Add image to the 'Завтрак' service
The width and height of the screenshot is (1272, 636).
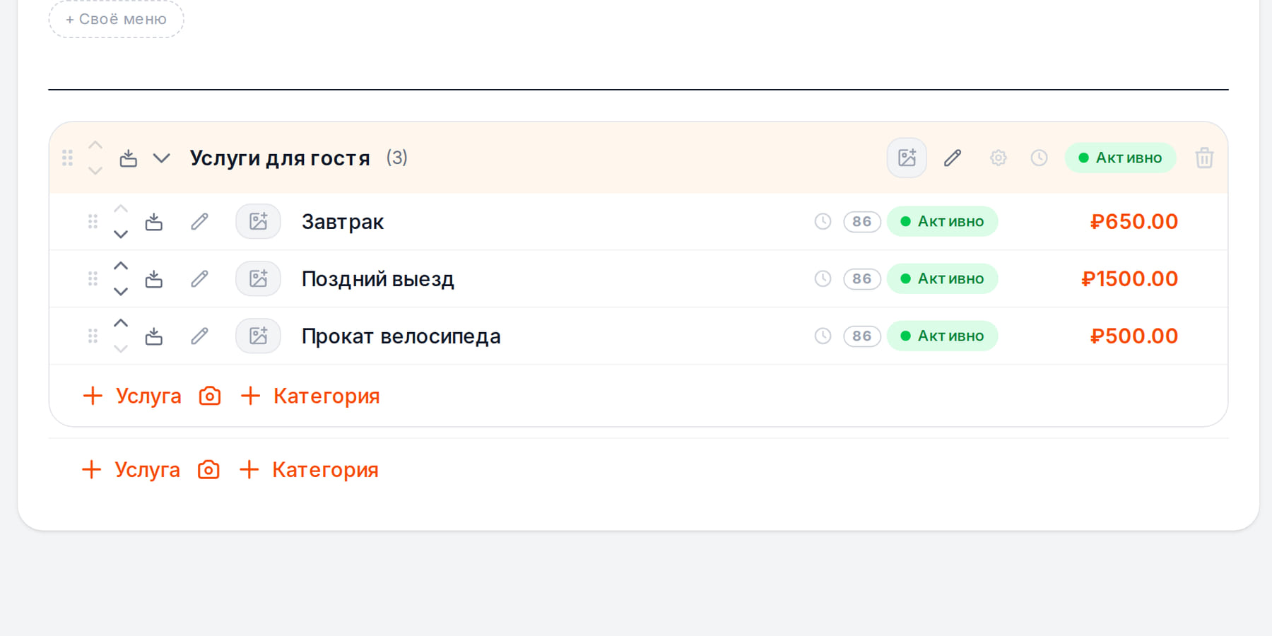click(x=258, y=222)
